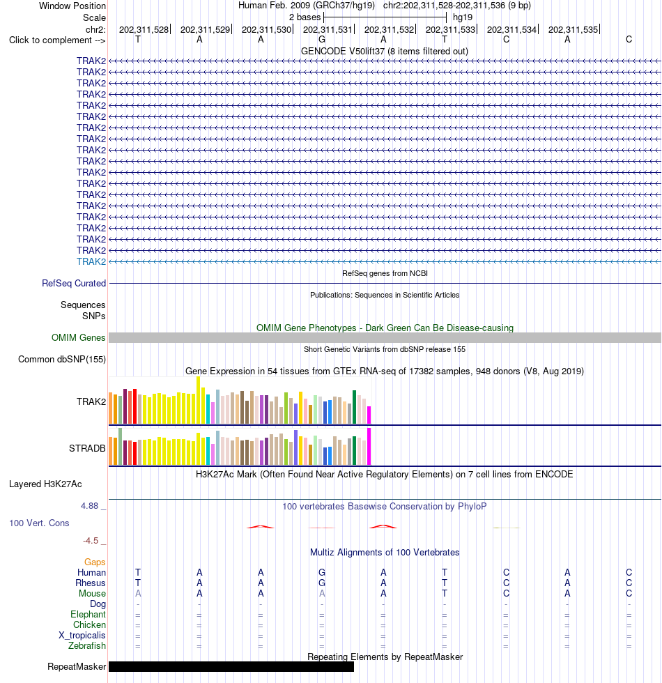The height and width of the screenshot is (683, 662).
Task: Click the Window Position label
Action: tap(72, 6)
